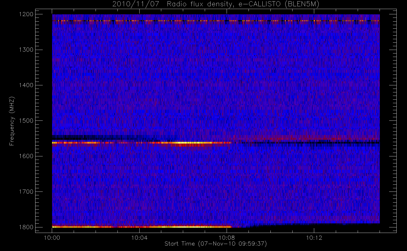Select the 1300 frequency tick label
Viewport: 407px width, 251px height.
26,50
